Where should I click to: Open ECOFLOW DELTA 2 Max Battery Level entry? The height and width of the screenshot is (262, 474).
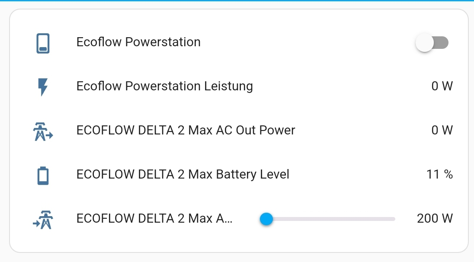(x=183, y=174)
